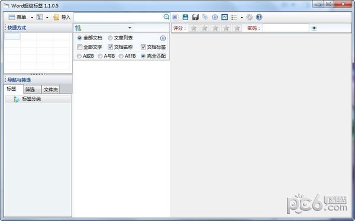Select the 标签分类 tree item
Viewport: 355px width, 221px height.
tap(38, 99)
